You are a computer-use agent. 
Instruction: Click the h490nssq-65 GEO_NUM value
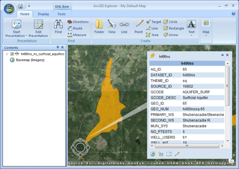(x=194, y=109)
